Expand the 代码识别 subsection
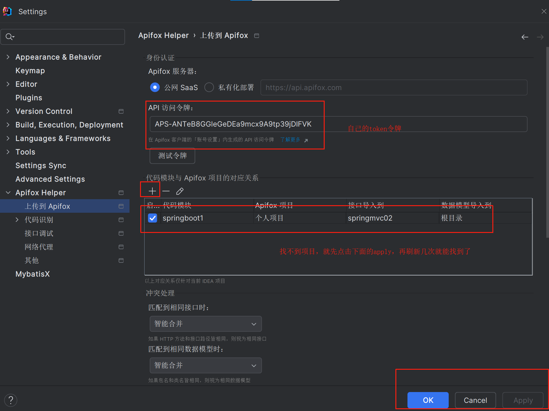Screen dimensions: 549x411 pos(17,220)
